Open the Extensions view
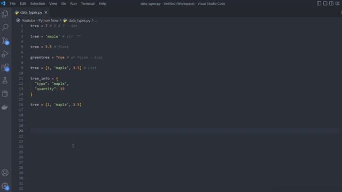The image size is (342, 192). [x=5, y=67]
